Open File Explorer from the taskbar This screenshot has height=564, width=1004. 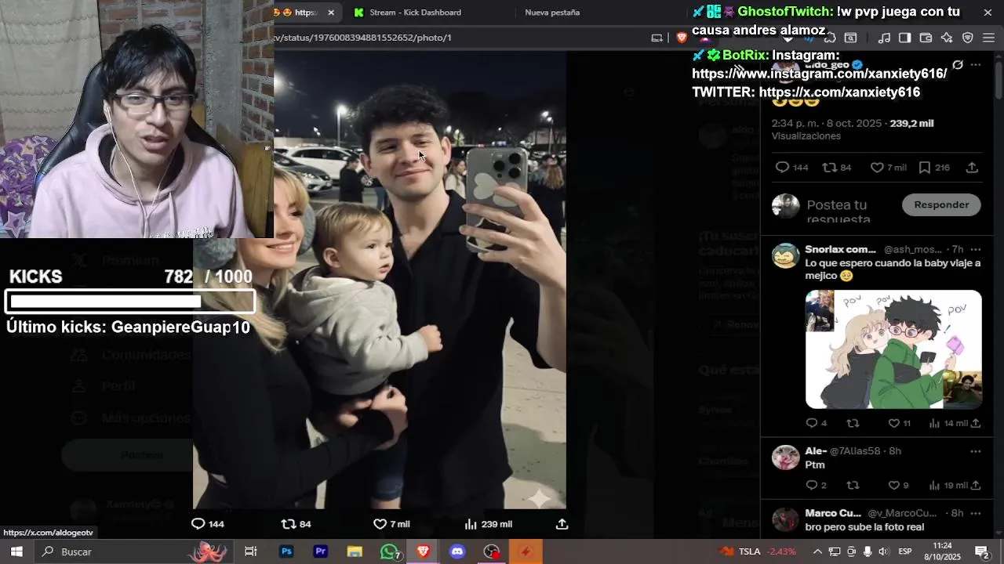pyautogui.click(x=355, y=551)
